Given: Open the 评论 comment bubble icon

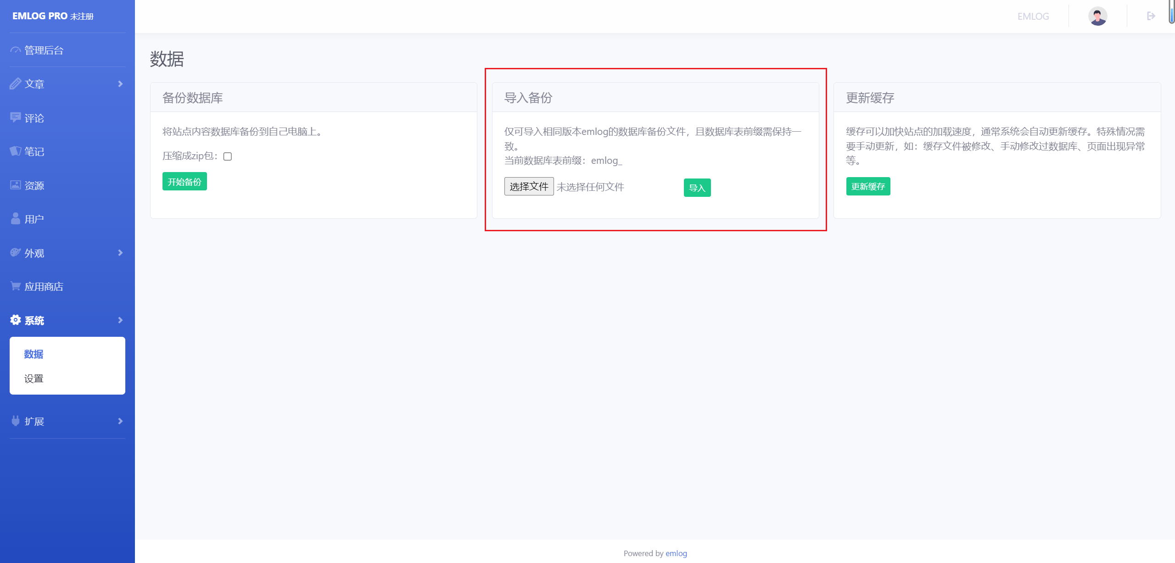Looking at the screenshot, I should (15, 117).
